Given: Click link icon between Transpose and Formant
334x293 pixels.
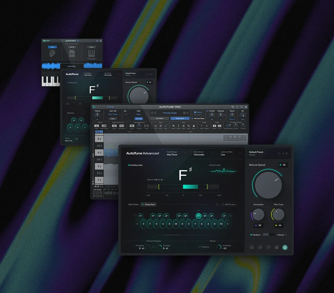Looking at the screenshot, I should point(154,247).
